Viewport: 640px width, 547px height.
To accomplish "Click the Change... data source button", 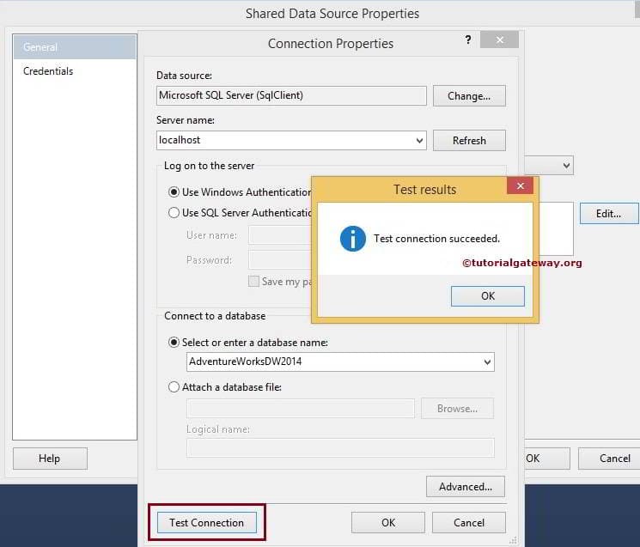I will (x=469, y=96).
